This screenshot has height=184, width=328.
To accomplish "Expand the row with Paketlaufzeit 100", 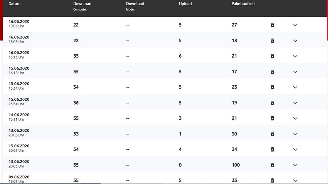I will coord(295,165).
